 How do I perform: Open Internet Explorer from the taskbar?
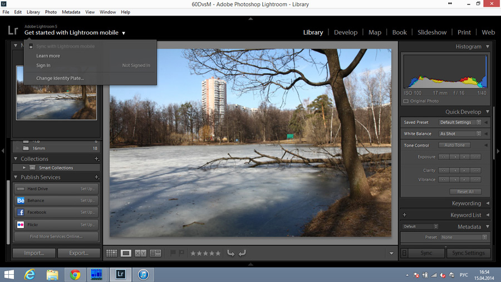pos(30,274)
